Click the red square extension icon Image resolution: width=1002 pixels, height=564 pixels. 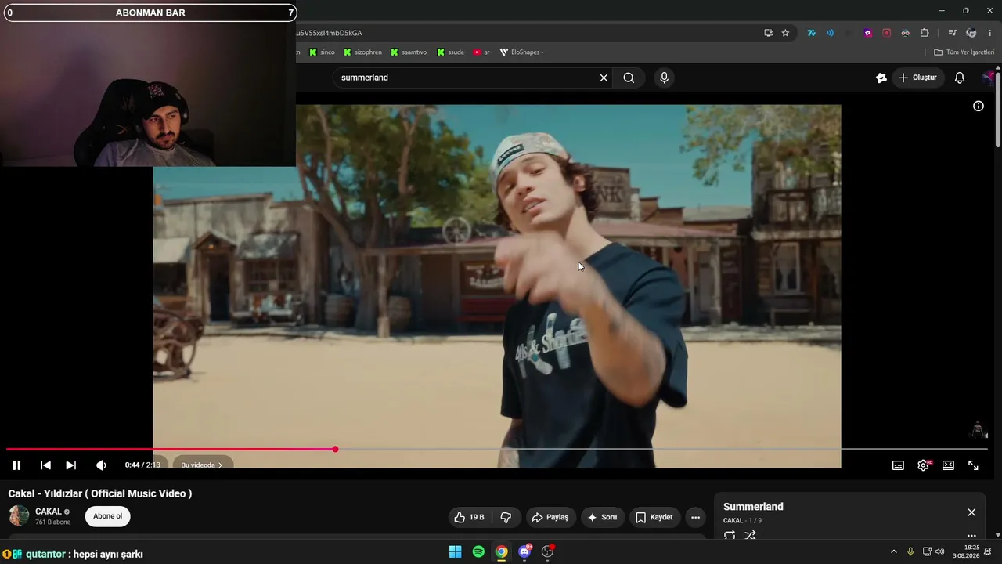[x=886, y=33]
